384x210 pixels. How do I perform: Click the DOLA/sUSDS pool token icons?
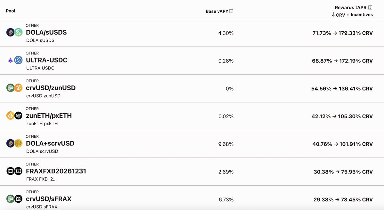tap(15, 32)
